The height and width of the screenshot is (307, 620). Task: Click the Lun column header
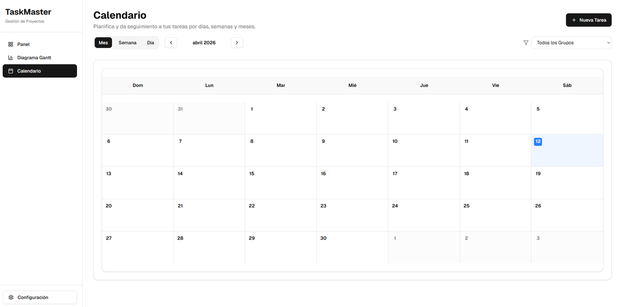[x=209, y=85]
